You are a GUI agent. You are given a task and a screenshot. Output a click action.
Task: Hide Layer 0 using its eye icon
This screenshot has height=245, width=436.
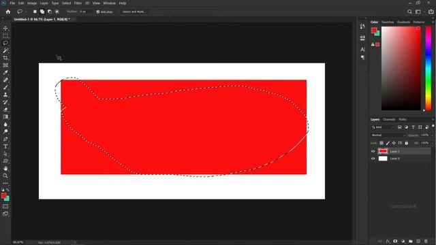pyautogui.click(x=373, y=159)
